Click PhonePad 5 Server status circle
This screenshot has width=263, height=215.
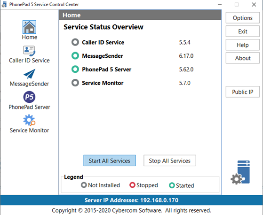point(75,69)
